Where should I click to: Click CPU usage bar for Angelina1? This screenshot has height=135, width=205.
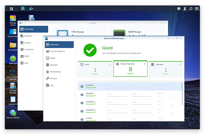117,105
